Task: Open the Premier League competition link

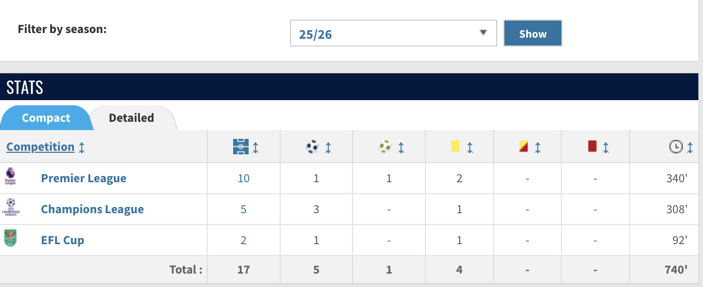Action: [84, 179]
